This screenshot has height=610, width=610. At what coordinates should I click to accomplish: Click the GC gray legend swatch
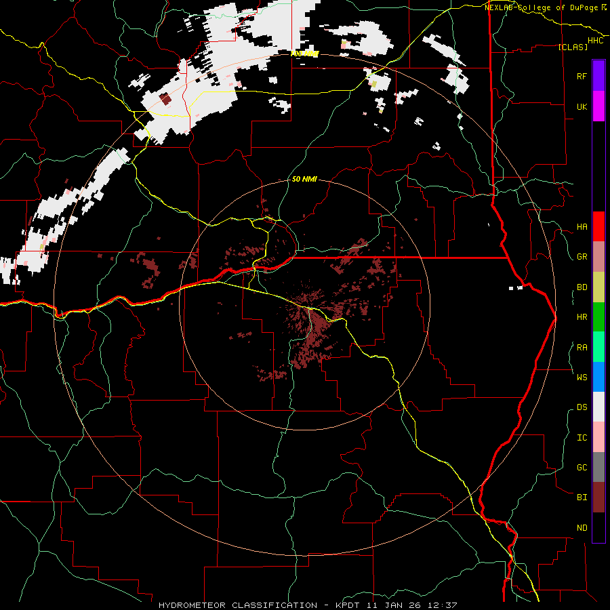598,467
